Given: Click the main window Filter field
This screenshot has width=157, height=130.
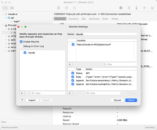Looking at the screenshot, I should point(26,122).
